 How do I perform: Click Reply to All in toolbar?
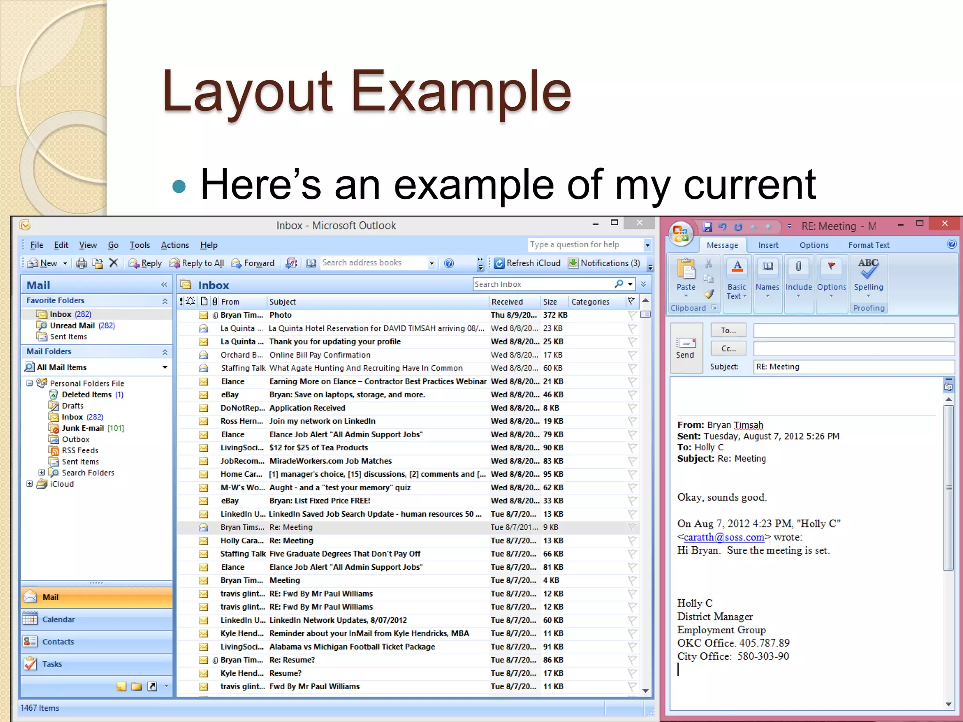pyautogui.click(x=197, y=263)
